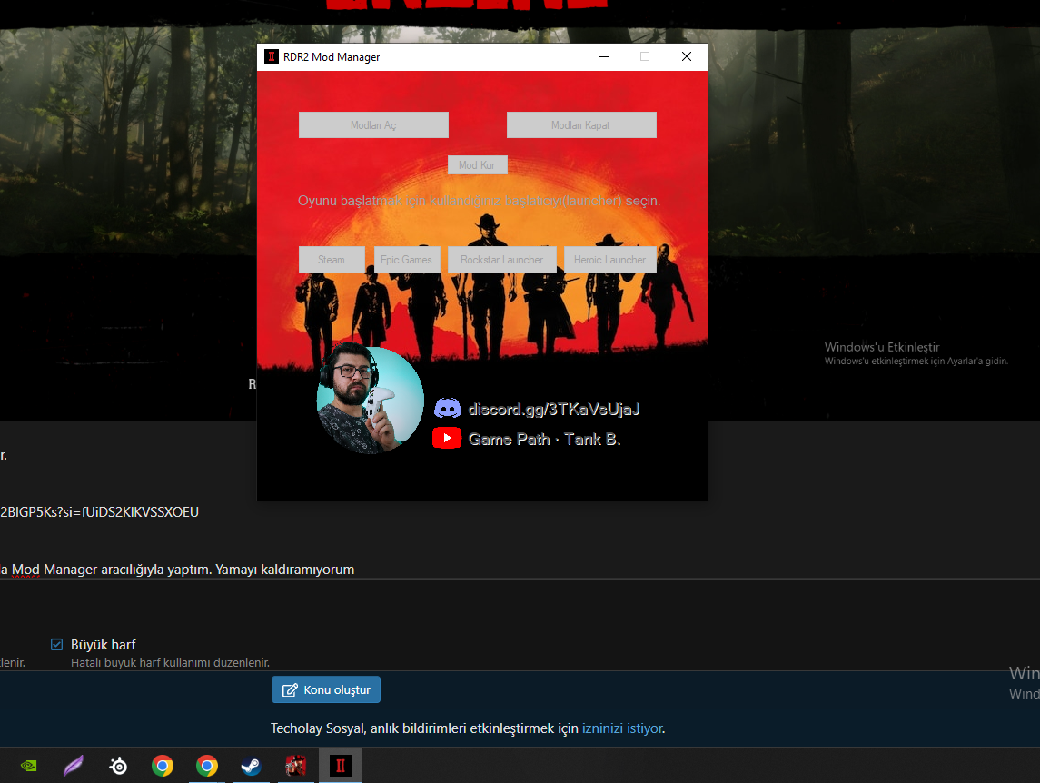This screenshot has height=783, width=1040.
Task: Click RDR2 Mod Manager title bar icon
Action: pyautogui.click(x=272, y=56)
